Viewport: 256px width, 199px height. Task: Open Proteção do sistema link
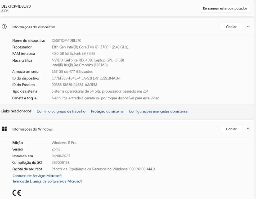(x=107, y=111)
